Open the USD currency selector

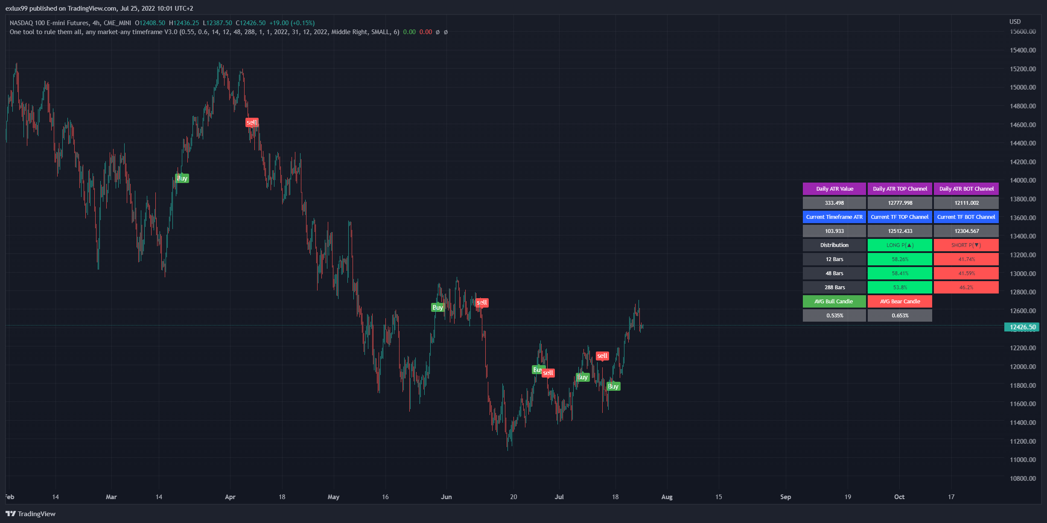click(1015, 22)
